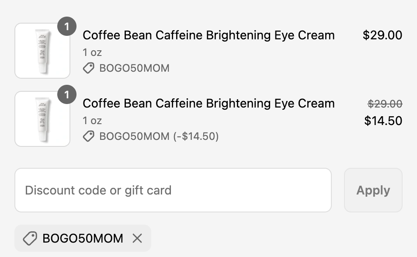
Task: Remove the applied BOGO50MOM discount code
Action: click(x=137, y=238)
